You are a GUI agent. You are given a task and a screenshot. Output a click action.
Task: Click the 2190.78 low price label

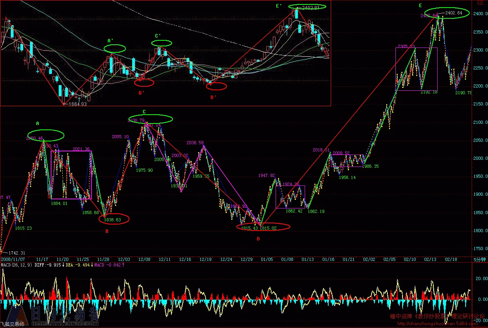tap(464, 93)
